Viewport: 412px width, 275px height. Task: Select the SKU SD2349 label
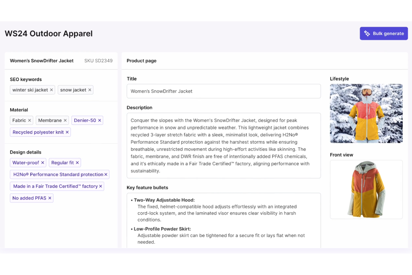(x=99, y=60)
